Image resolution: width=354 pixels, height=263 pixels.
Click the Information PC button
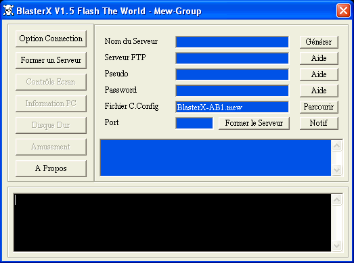(51, 103)
